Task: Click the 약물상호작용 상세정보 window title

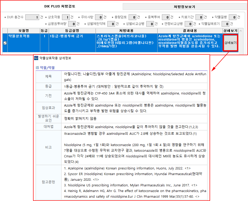Action: pyautogui.click(x=55, y=58)
